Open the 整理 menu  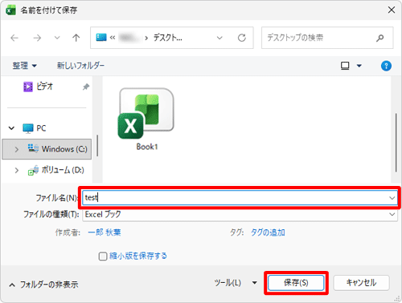click(x=24, y=66)
